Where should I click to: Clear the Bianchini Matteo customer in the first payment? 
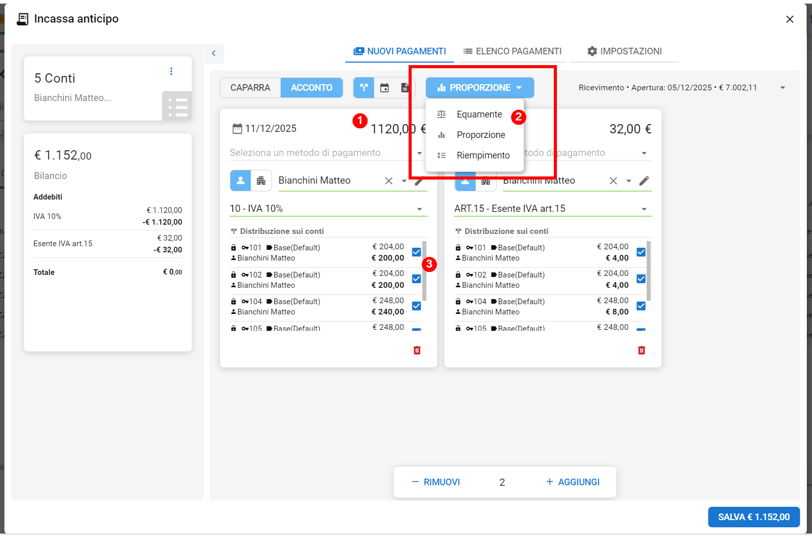coord(389,181)
